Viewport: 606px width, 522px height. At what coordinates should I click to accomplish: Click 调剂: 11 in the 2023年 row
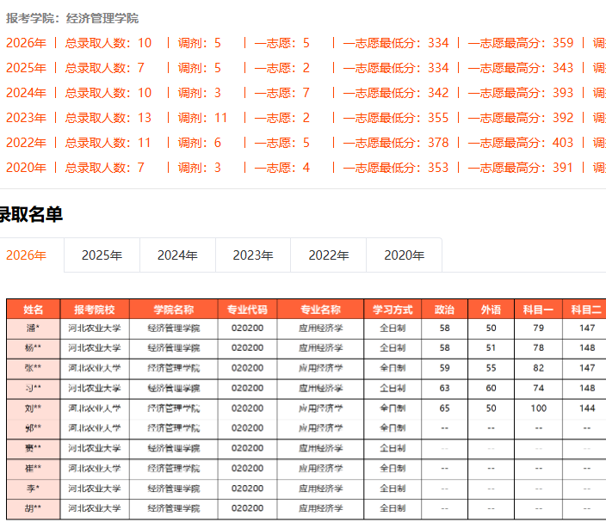pyautogui.click(x=202, y=118)
